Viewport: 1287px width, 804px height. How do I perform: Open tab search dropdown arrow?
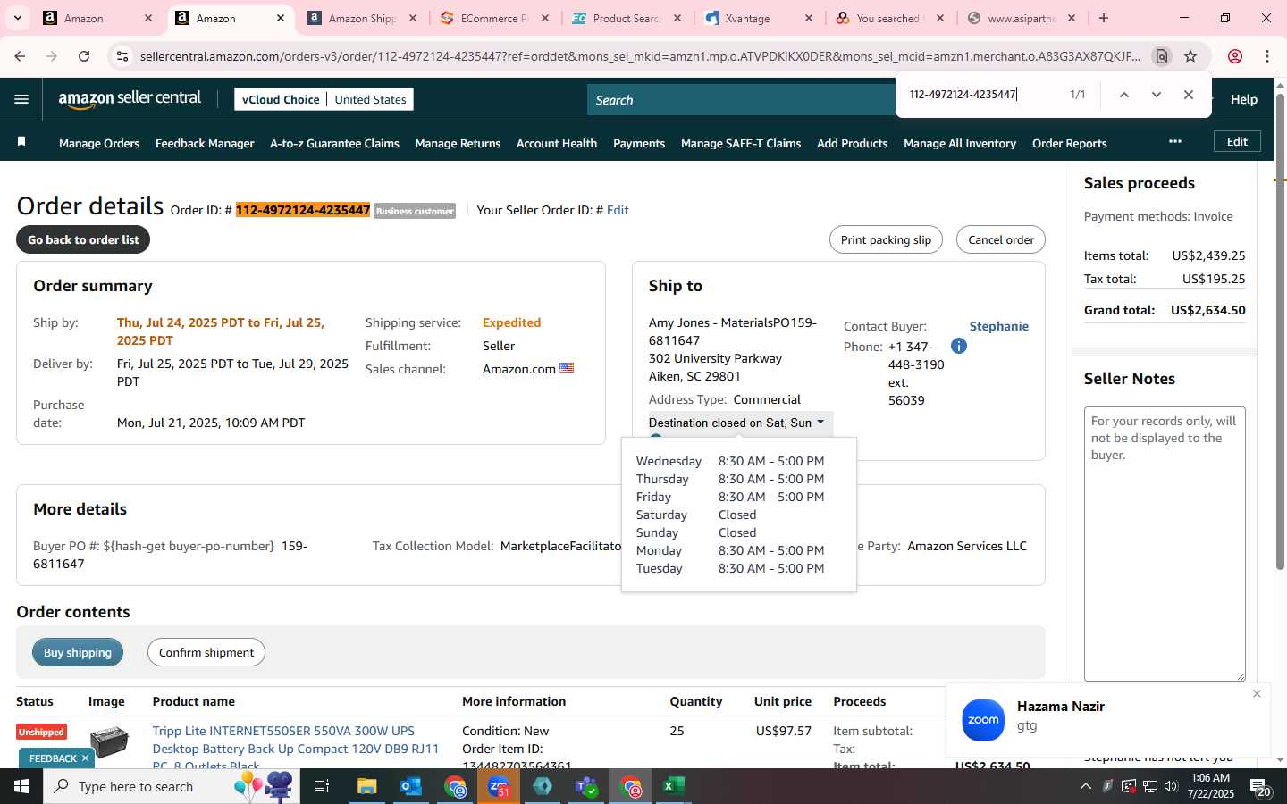(x=17, y=18)
